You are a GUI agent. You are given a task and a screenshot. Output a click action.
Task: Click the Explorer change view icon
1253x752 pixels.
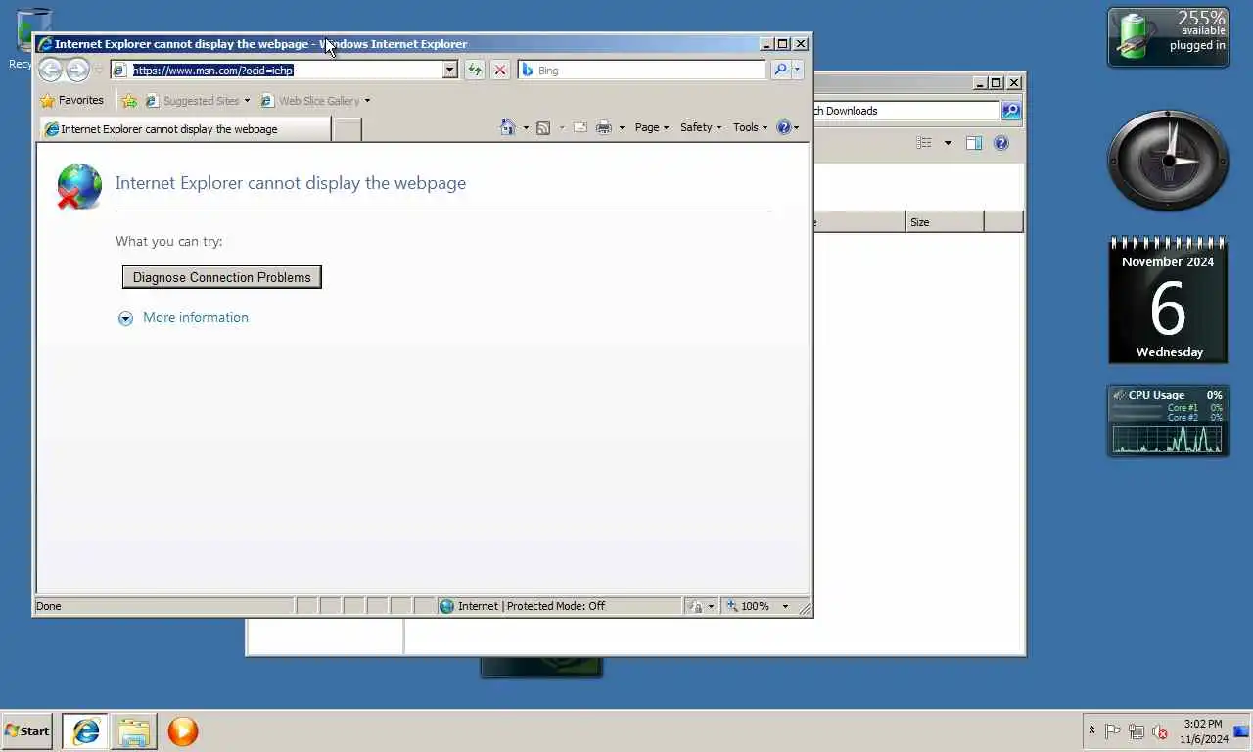pos(923,143)
